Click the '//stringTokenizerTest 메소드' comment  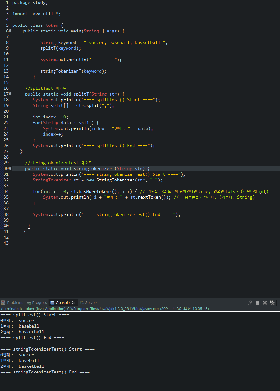(x=58, y=163)
